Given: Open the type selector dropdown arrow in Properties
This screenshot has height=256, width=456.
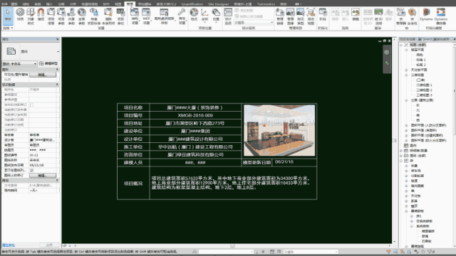Looking at the screenshot, I should point(58,52).
